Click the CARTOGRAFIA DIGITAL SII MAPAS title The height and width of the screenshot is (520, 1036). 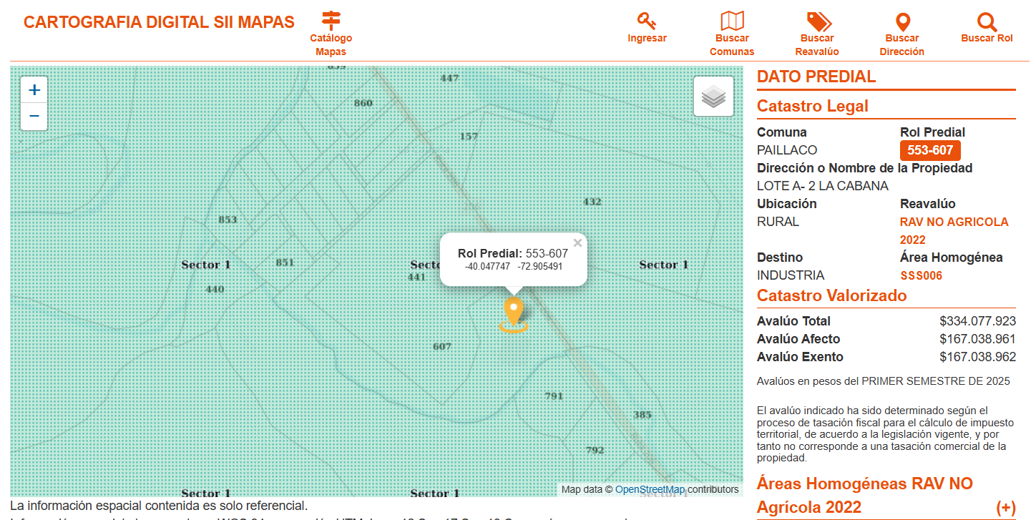point(159,22)
